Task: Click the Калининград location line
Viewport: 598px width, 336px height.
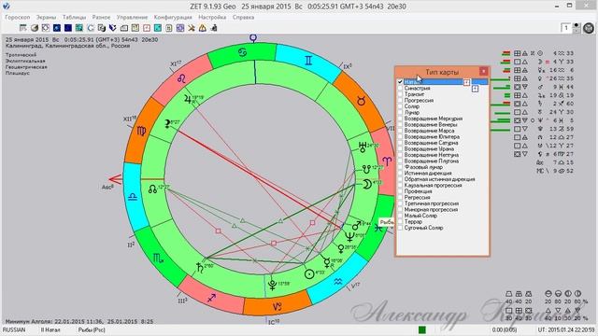Action: (67, 46)
